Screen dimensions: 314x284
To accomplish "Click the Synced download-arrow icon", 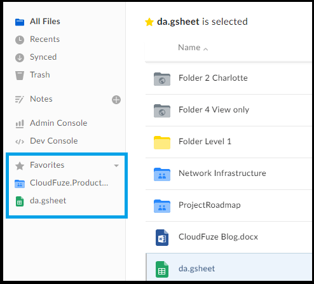I will click(x=20, y=58).
